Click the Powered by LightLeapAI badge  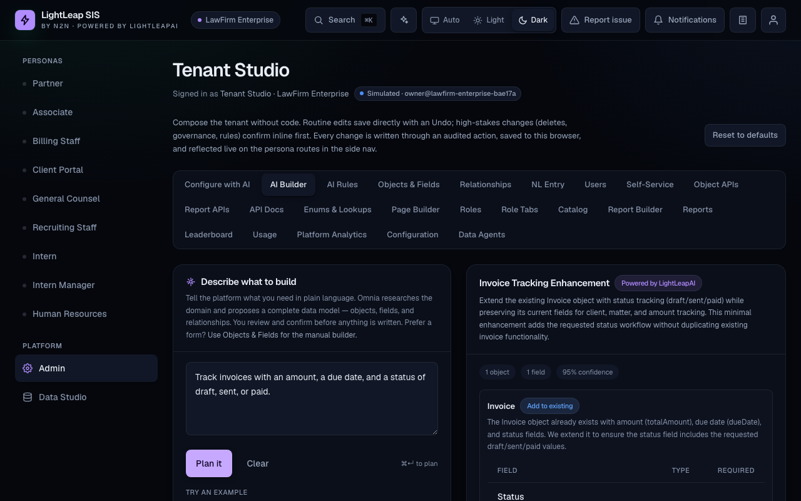point(658,283)
